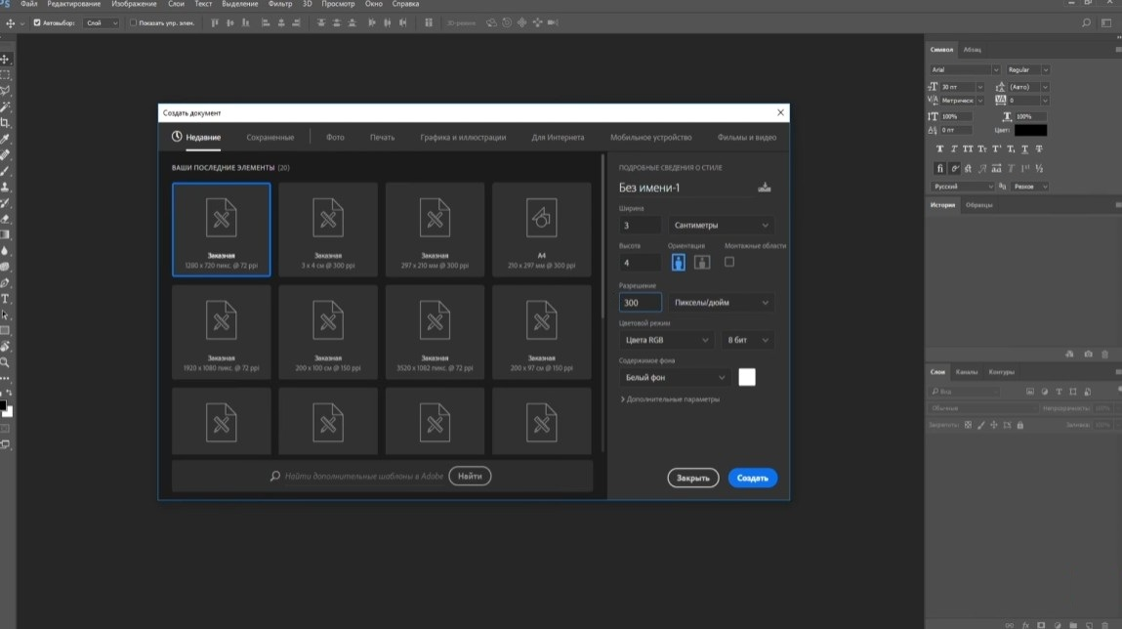
Task: Click the camera snapshot icon in the History panel
Action: 1089,355
